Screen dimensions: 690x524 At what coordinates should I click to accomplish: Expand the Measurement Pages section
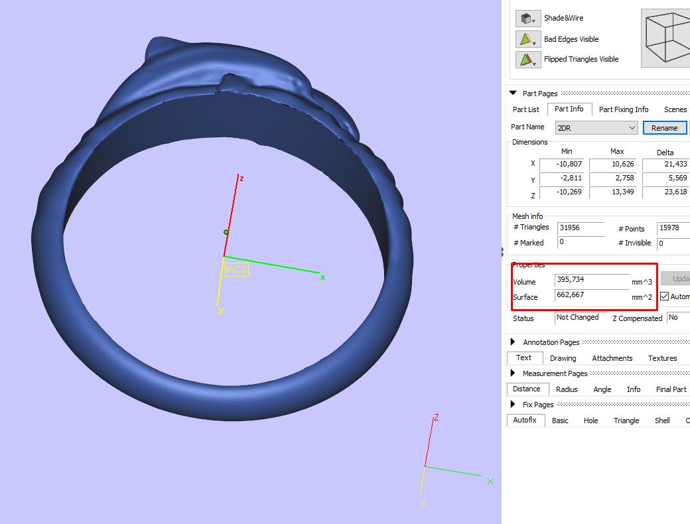coord(513,373)
